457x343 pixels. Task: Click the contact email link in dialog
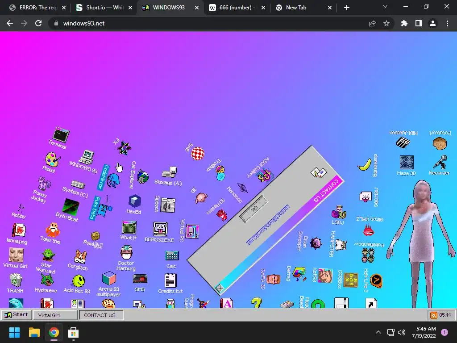point(268,224)
